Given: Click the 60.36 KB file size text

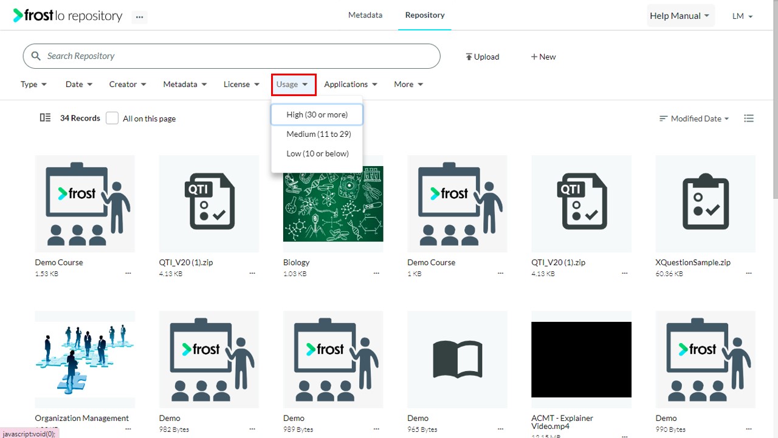Looking at the screenshot, I should [669, 274].
